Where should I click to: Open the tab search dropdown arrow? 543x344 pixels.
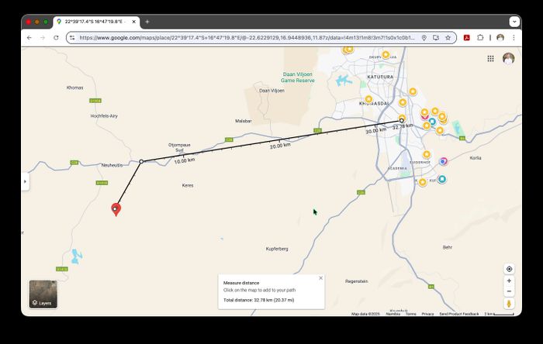(513, 22)
